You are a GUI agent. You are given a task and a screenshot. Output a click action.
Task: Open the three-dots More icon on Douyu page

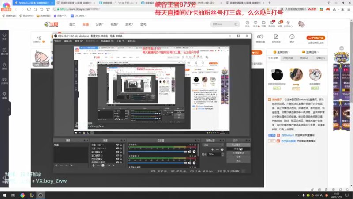292,37
